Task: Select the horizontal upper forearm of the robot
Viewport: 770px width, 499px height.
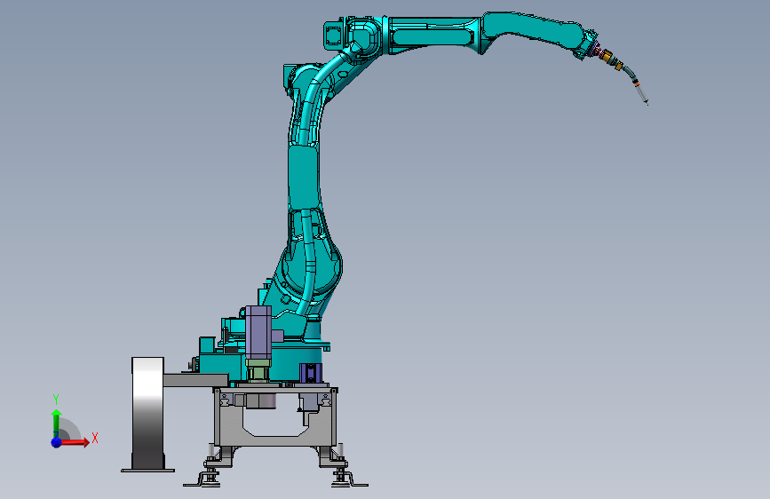Action: coord(434,34)
